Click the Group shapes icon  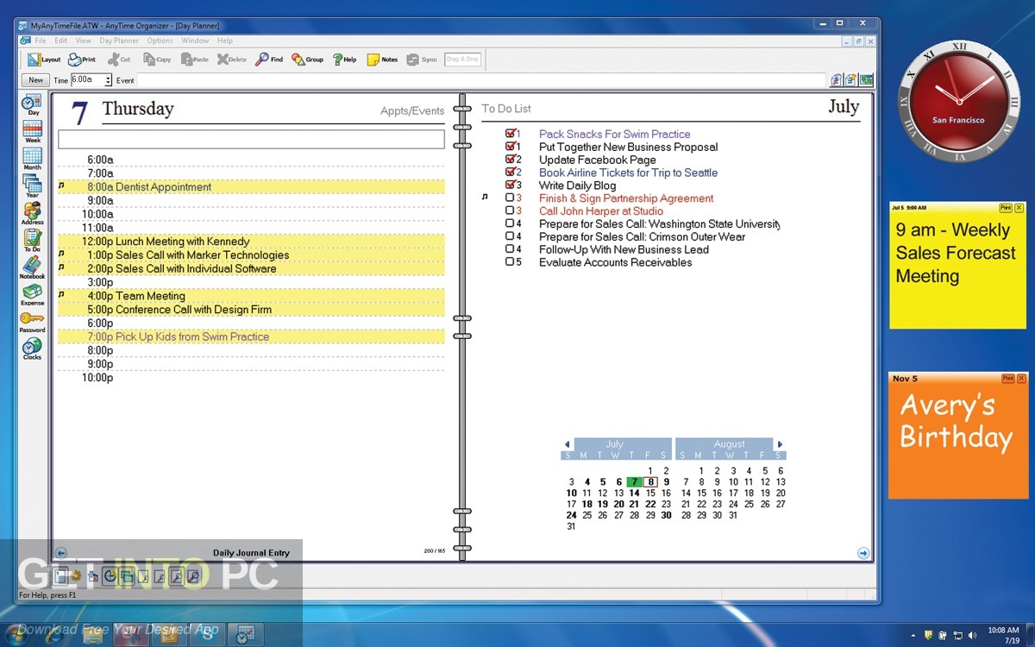pyautogui.click(x=307, y=60)
